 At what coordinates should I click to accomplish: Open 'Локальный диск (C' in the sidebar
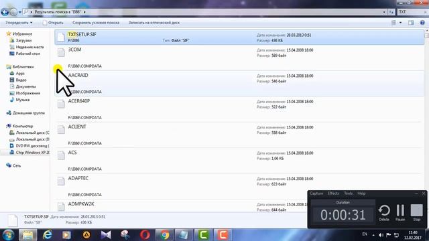coord(29,133)
